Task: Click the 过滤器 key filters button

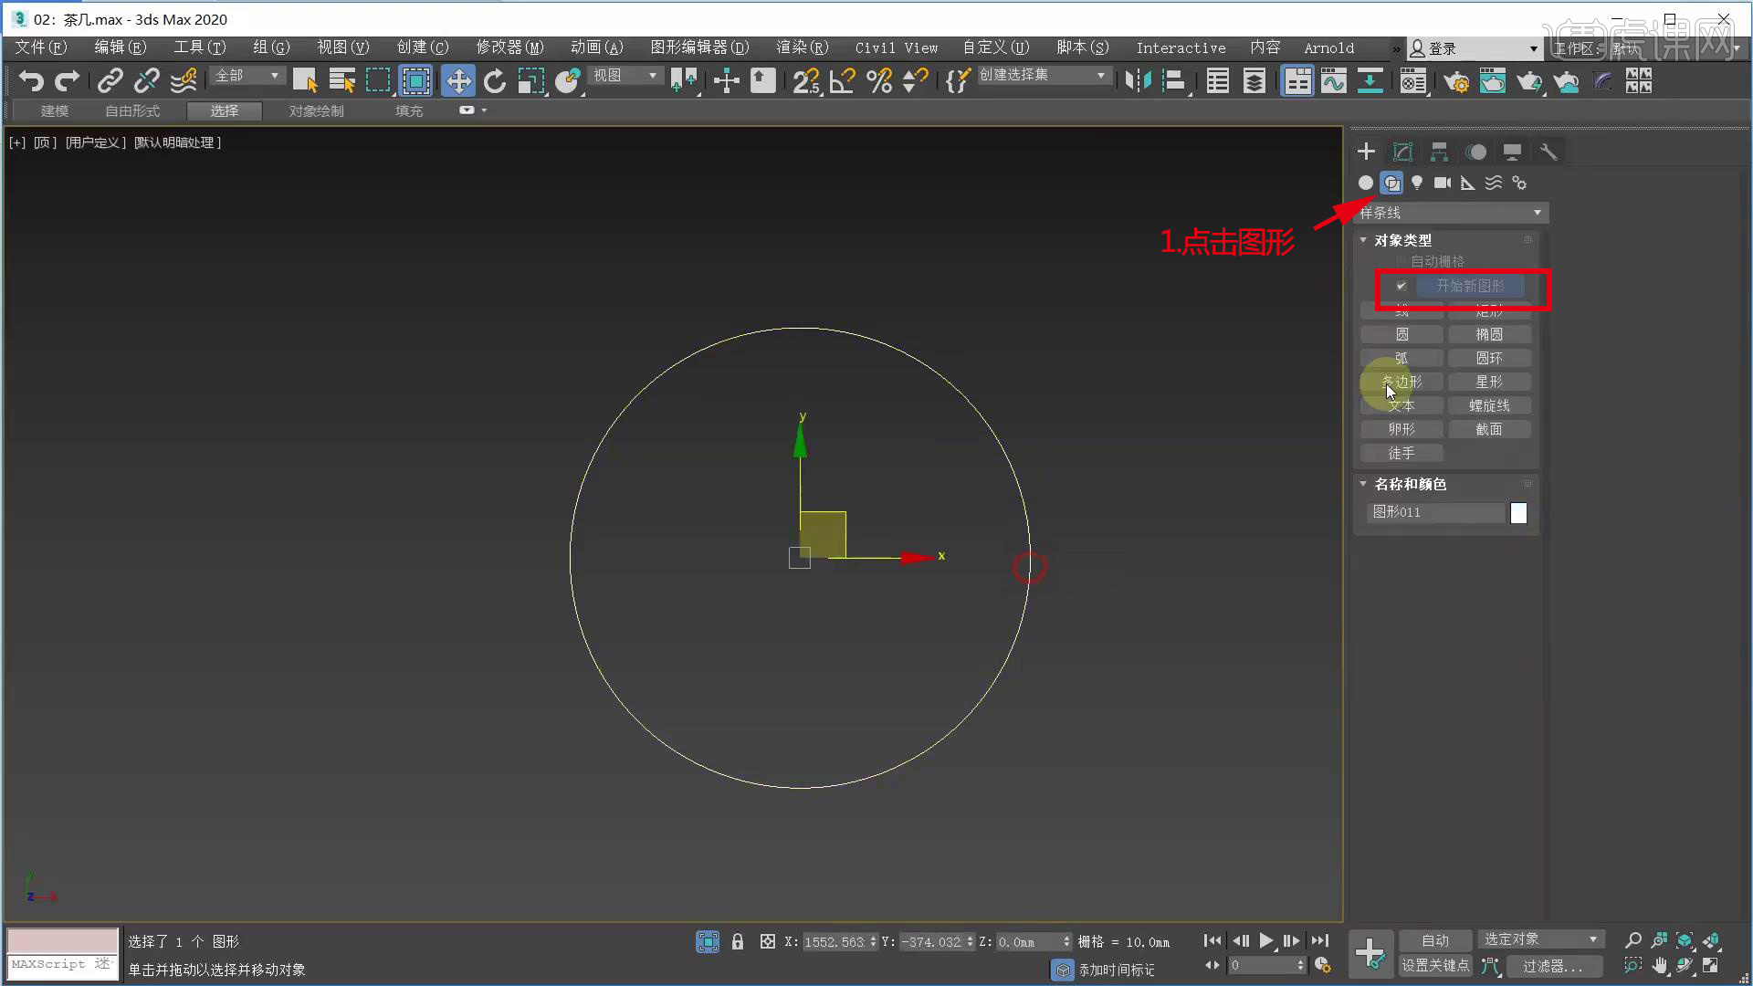Action: [1553, 966]
